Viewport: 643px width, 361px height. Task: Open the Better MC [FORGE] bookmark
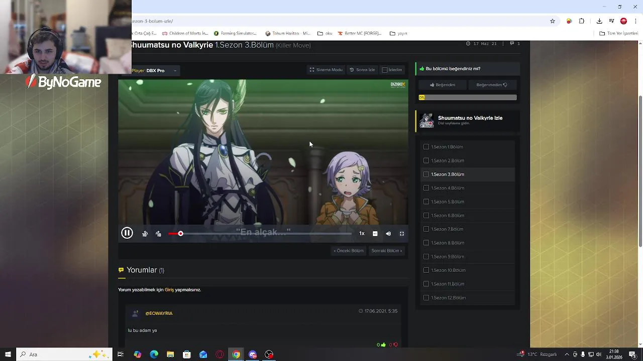(360, 34)
